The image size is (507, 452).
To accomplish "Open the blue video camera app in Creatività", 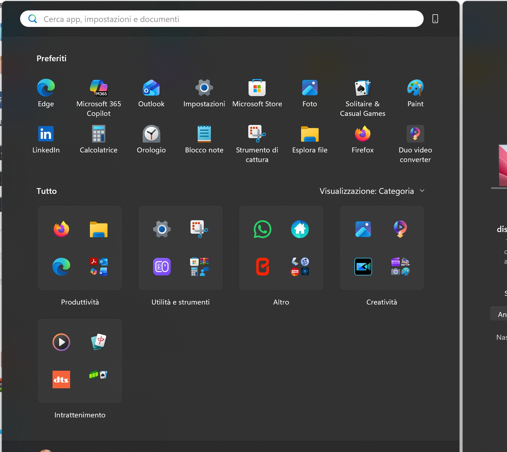I will coord(363,266).
